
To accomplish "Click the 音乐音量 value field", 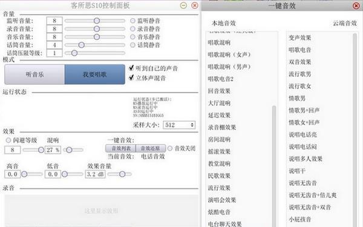I will tap(54, 37).
